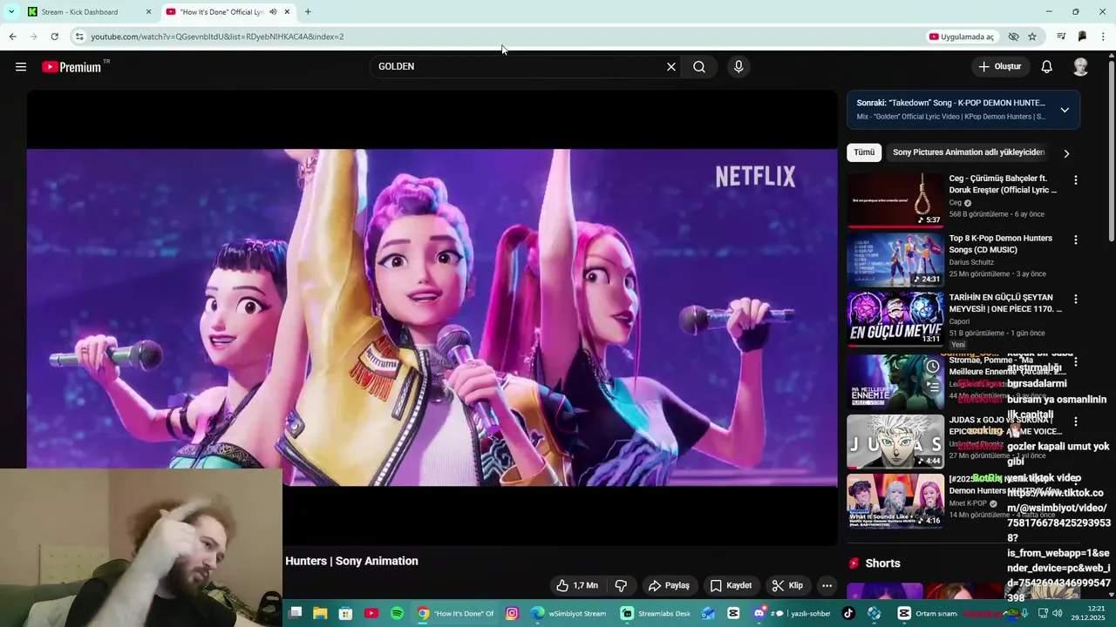Screen dimensions: 1116x627
Task: Click Uygulamada aç open-in-app button
Action: click(x=962, y=37)
